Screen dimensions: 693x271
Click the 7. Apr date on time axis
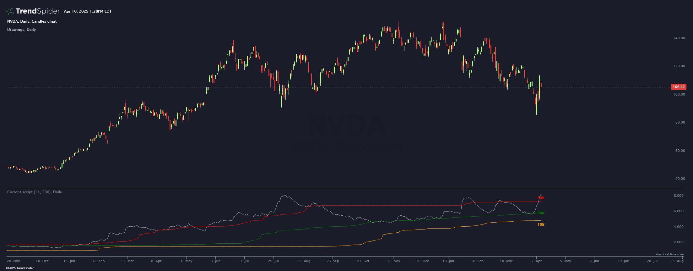tap(537, 261)
